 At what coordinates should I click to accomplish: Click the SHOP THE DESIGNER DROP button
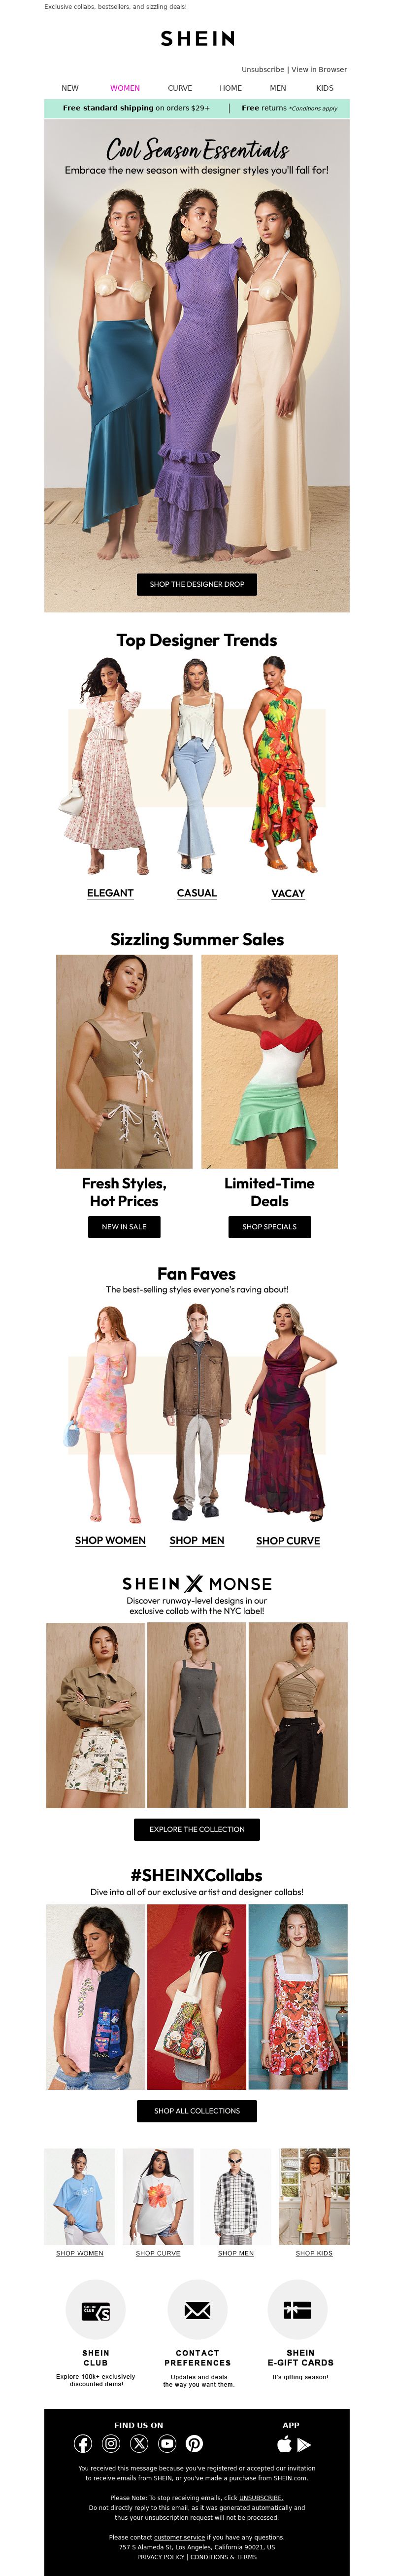[197, 584]
